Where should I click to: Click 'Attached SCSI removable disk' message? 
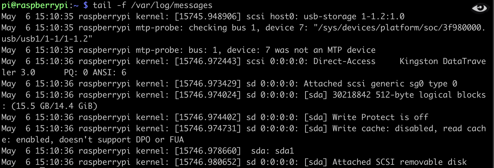(x=399, y=162)
